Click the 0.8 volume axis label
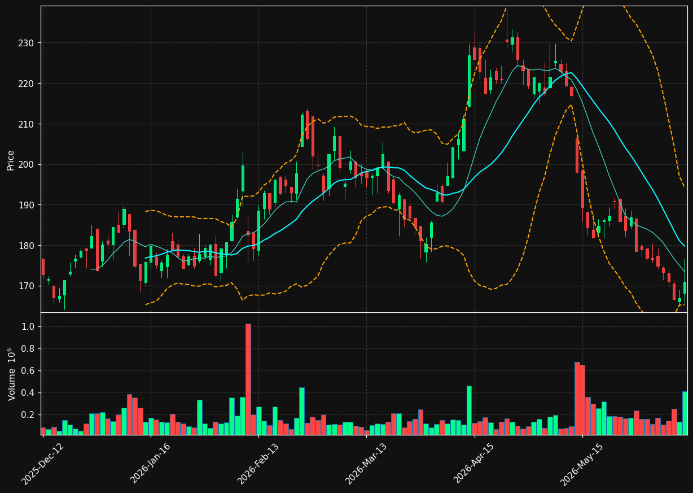The width and height of the screenshot is (693, 493). [28, 349]
